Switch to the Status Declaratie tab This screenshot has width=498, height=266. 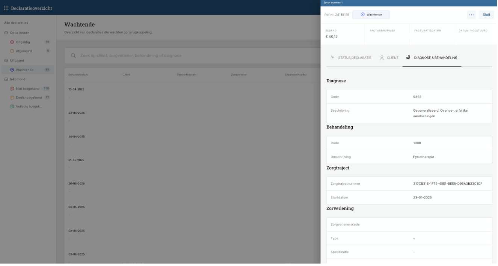pyautogui.click(x=351, y=58)
